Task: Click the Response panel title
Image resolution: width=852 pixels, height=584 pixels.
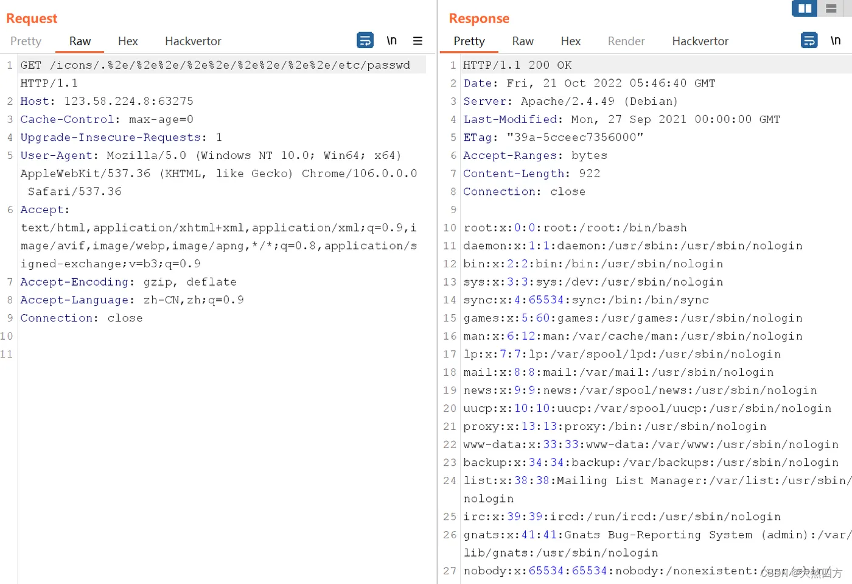Action: 479,19
